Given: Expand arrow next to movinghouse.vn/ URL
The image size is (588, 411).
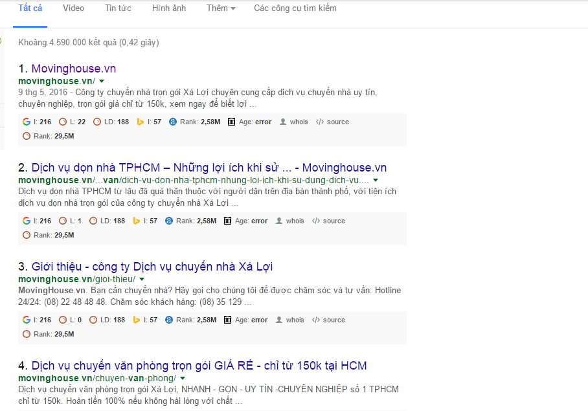Looking at the screenshot, I should click(x=102, y=82).
